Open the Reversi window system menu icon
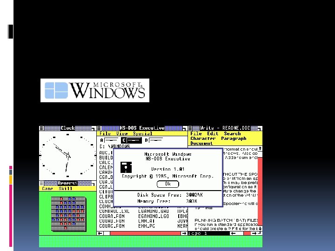Viewport: 335px width, 251px height. click(41, 183)
